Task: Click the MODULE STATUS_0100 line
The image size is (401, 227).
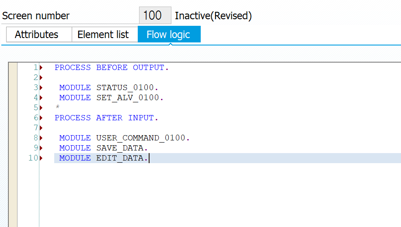Action: coord(109,87)
